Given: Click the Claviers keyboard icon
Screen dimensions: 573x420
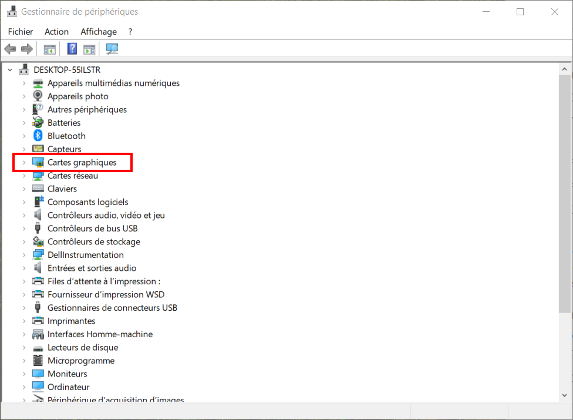Looking at the screenshot, I should pos(38,189).
